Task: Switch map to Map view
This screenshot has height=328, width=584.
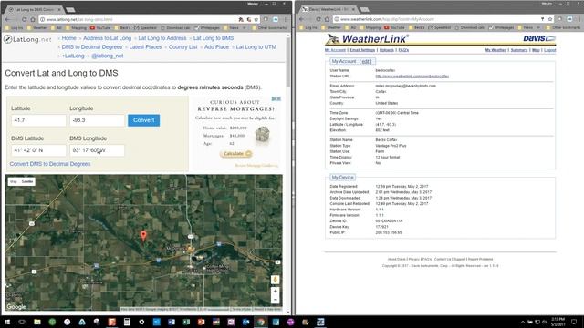Action: 14,182
